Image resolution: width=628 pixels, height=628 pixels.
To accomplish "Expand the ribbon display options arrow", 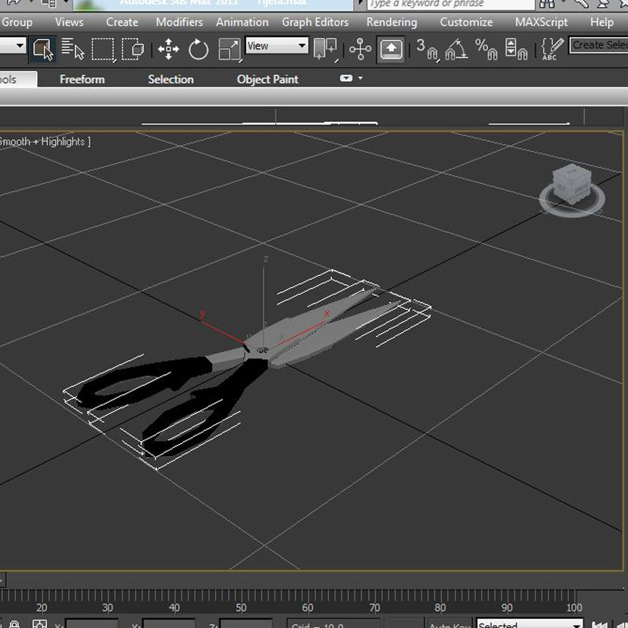I will [x=360, y=78].
